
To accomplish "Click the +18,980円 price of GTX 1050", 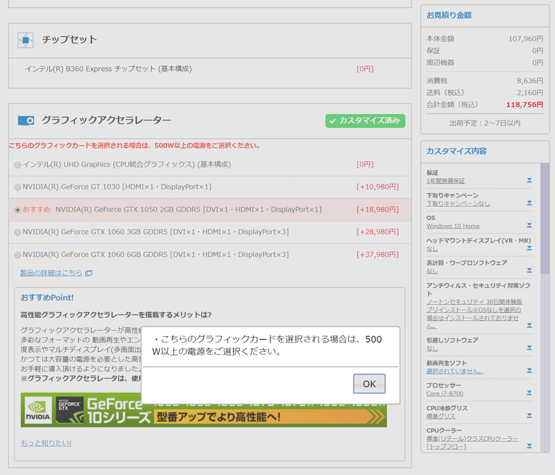I will [377, 210].
